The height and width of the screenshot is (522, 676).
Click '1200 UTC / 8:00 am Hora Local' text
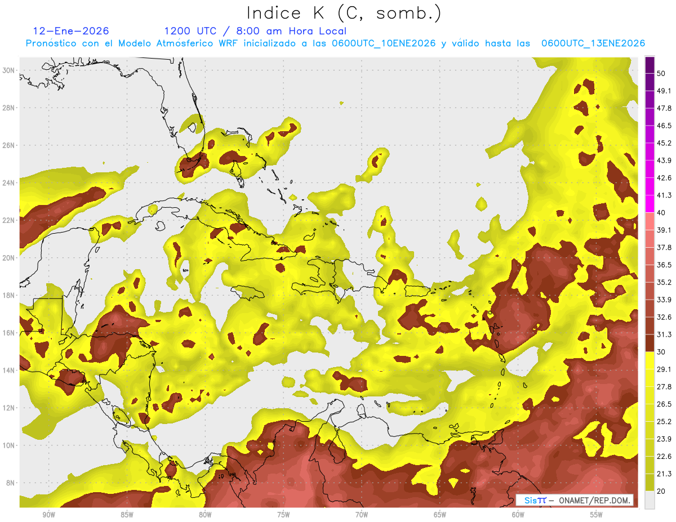255,31
